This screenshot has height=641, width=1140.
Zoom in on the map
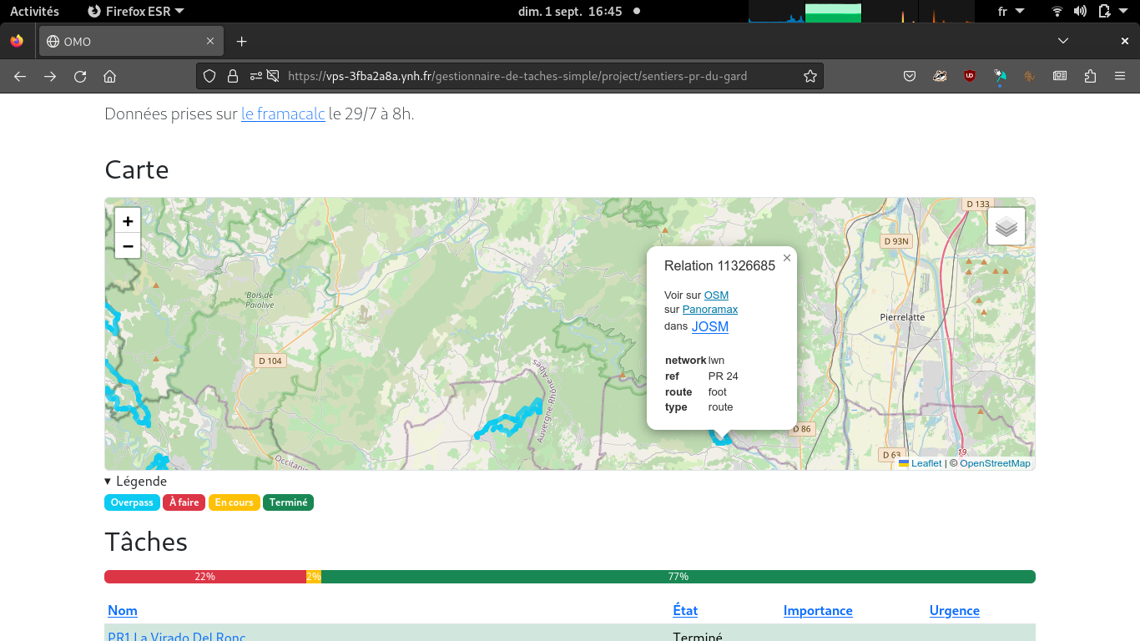[x=128, y=221]
